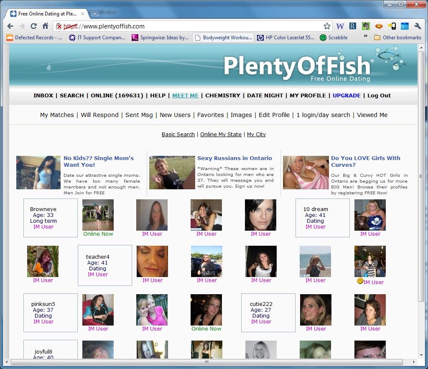Click the vertical scrollbar thumb
This screenshot has width=428, height=369.
tap(421, 176)
